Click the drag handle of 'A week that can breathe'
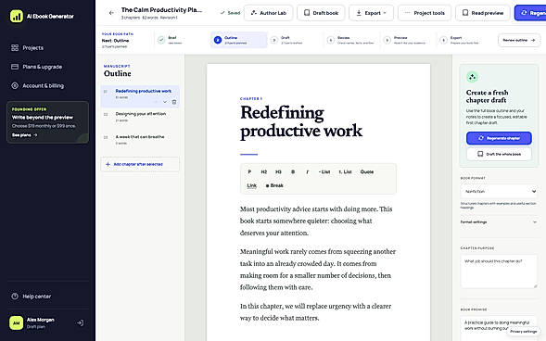 (x=106, y=137)
